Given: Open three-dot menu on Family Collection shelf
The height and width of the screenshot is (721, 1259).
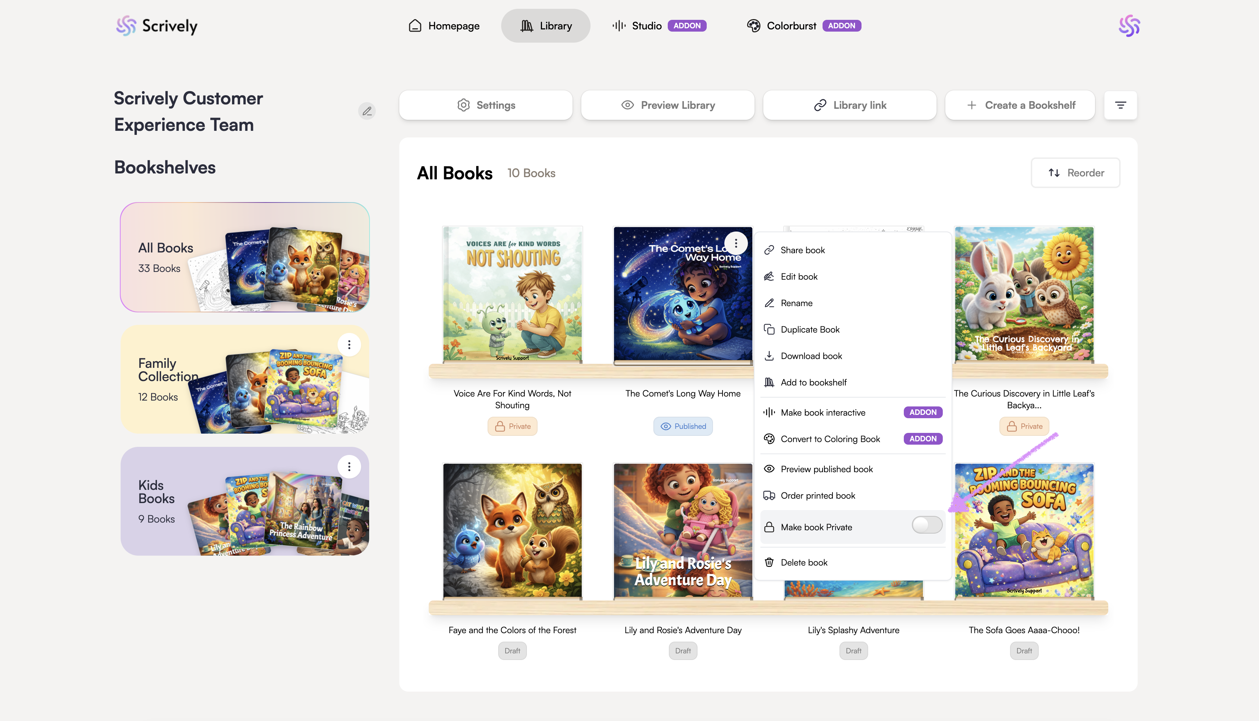Looking at the screenshot, I should pyautogui.click(x=349, y=345).
